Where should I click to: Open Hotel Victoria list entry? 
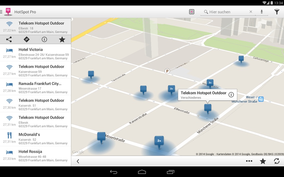pos(35,53)
